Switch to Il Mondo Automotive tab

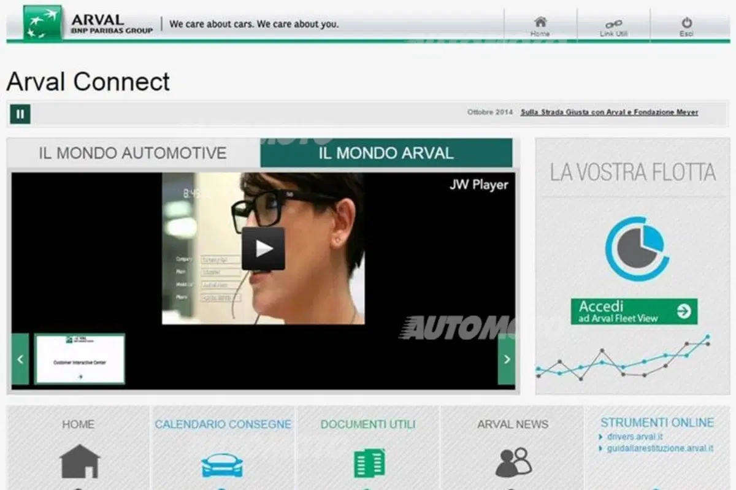132,153
